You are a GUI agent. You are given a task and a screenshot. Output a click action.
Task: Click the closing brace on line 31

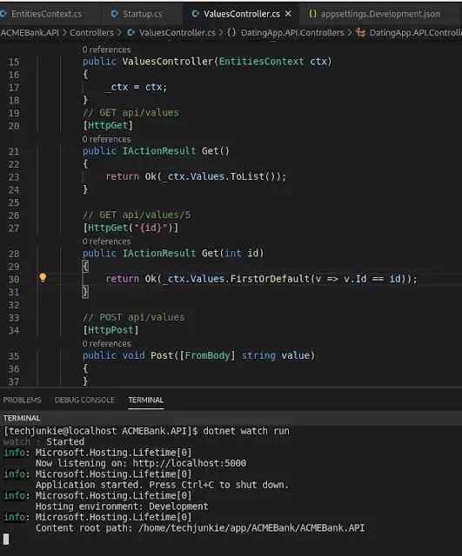click(x=85, y=291)
